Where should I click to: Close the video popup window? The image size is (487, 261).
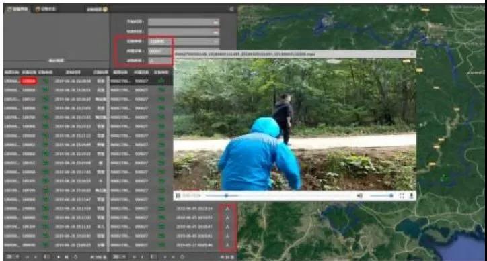point(412,54)
